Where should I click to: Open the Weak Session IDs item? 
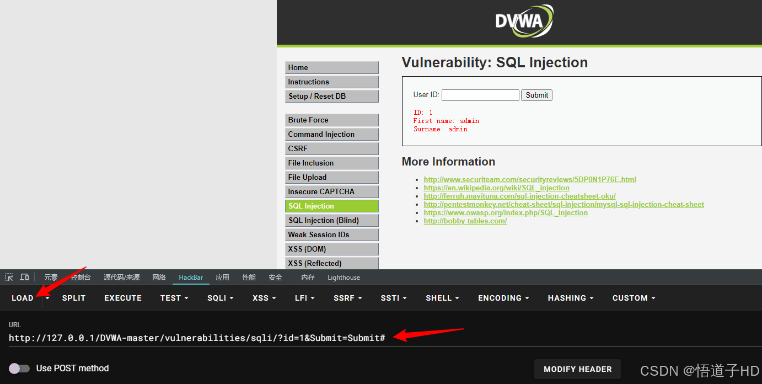[x=332, y=234]
